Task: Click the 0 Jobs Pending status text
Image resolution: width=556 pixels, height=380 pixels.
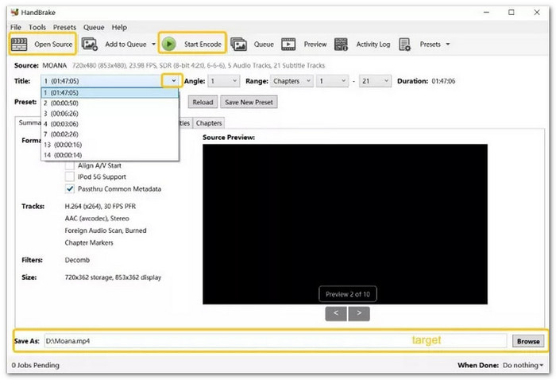Action: pos(36,365)
